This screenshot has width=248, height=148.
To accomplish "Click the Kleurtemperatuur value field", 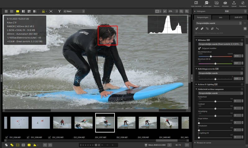I will [x=237, y=56].
